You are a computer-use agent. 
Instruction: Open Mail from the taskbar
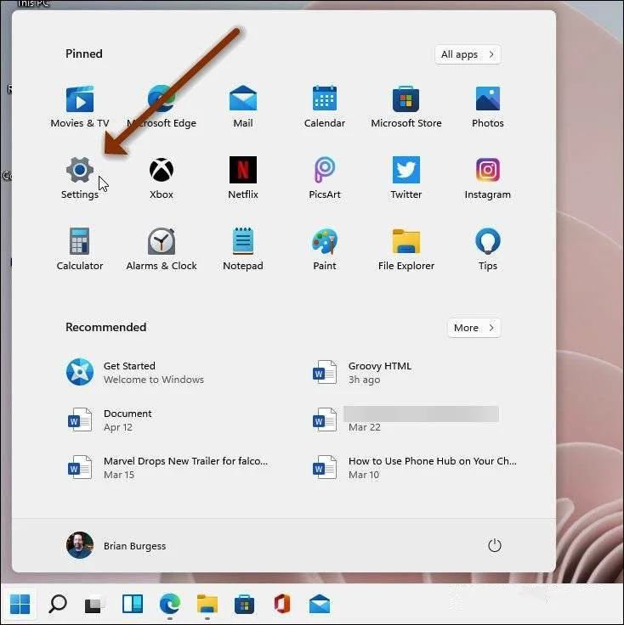point(320,604)
